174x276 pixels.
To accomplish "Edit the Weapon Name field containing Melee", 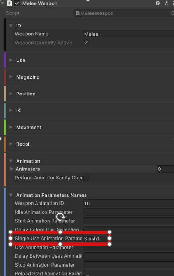I will point(129,34).
